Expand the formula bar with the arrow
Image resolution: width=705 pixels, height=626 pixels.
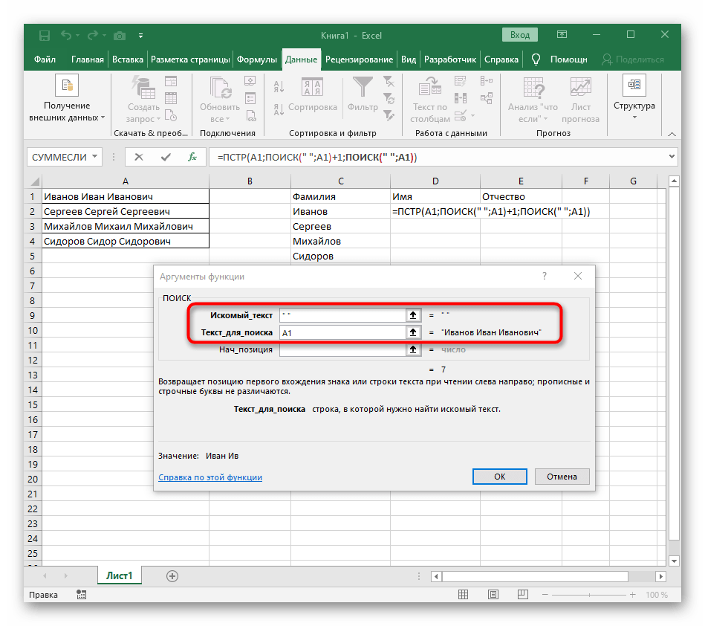tap(672, 157)
